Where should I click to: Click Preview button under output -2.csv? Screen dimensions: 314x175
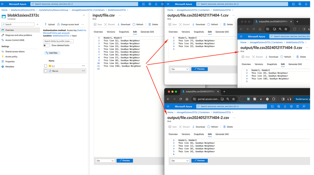(x=200, y=161)
